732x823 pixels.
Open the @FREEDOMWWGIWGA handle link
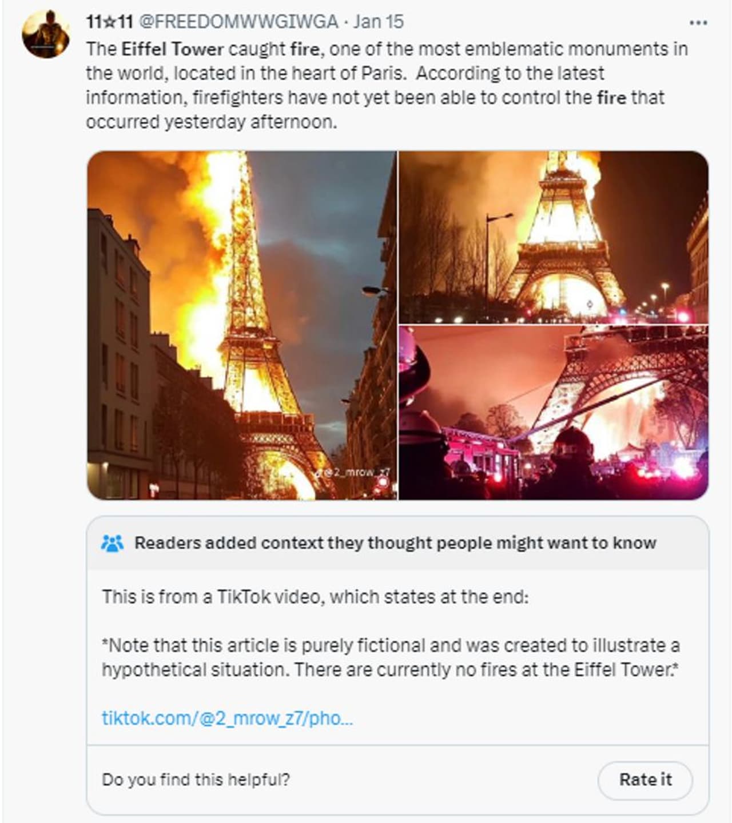pos(238,22)
